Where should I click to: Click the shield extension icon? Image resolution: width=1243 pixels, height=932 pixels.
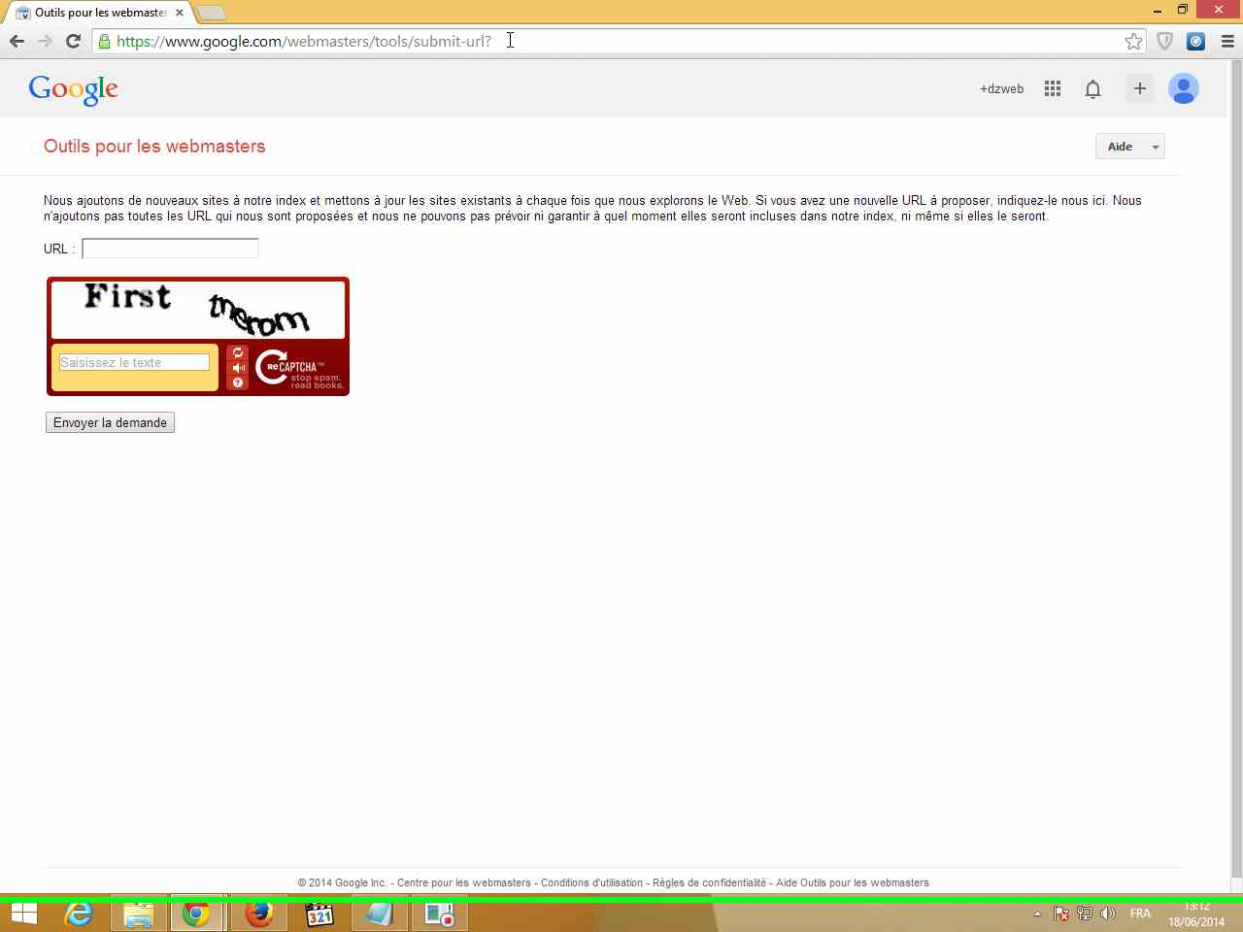pyautogui.click(x=1165, y=41)
